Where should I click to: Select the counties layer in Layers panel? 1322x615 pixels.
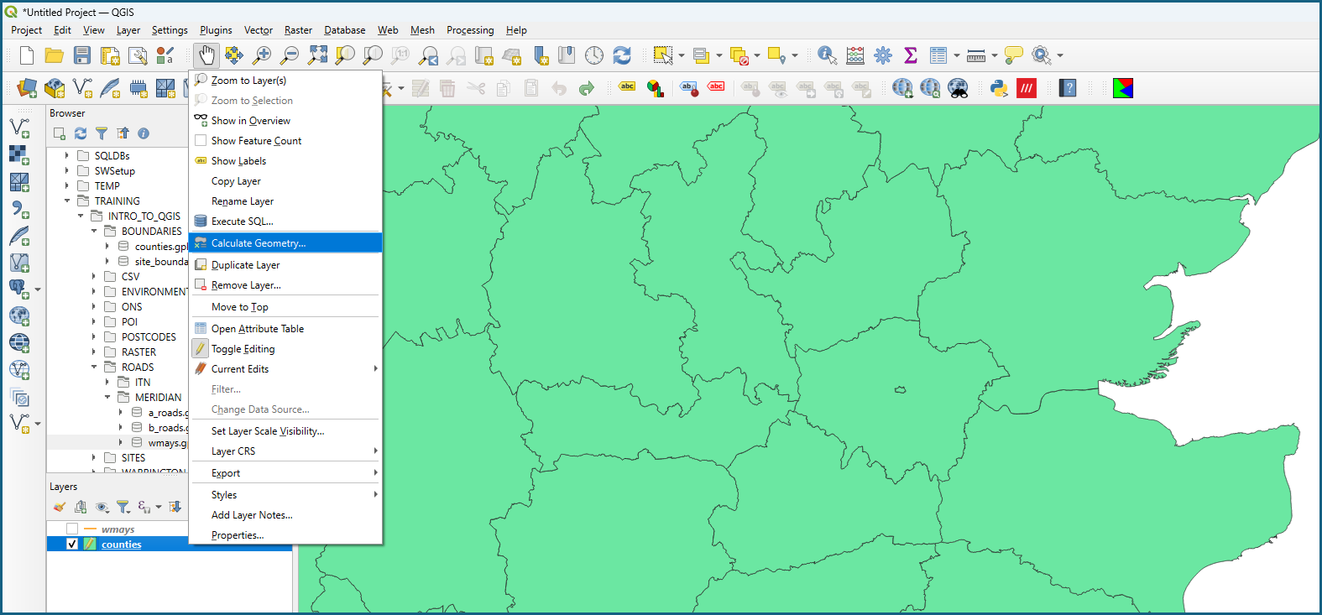(x=122, y=545)
